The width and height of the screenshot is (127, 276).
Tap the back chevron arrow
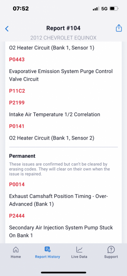(x=7, y=28)
